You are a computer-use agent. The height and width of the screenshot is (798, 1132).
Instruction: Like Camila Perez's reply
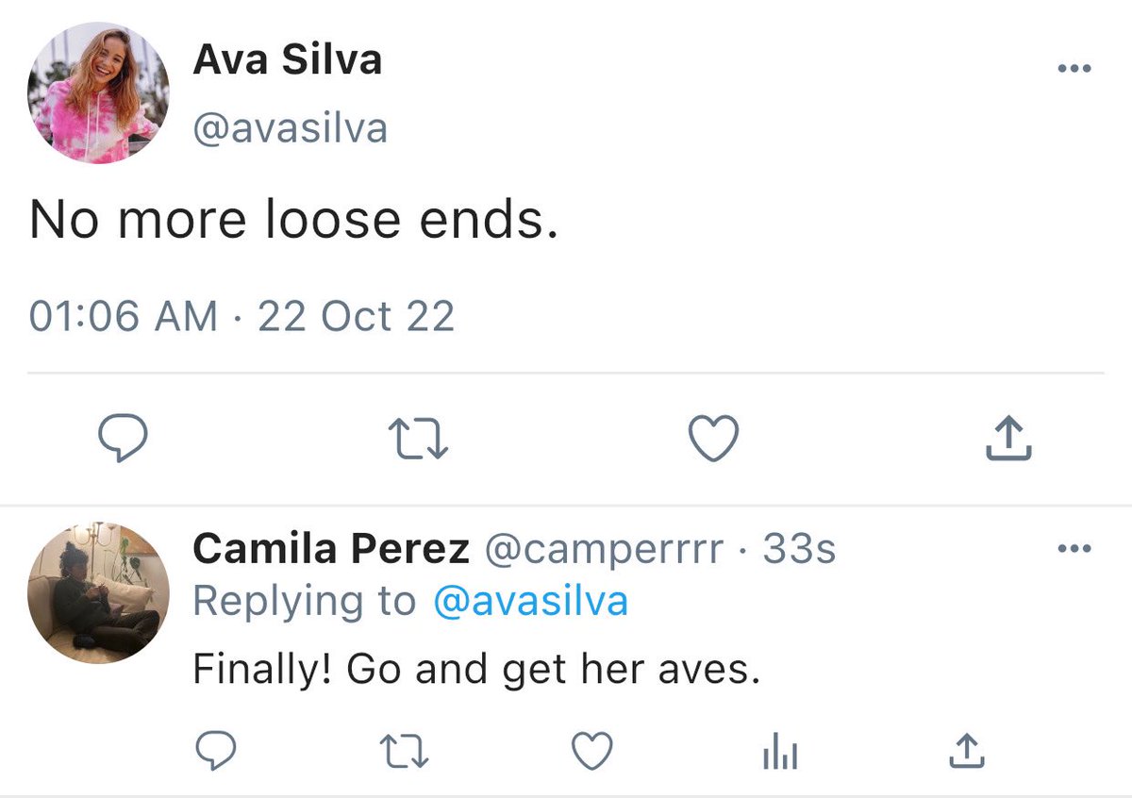pos(593,752)
